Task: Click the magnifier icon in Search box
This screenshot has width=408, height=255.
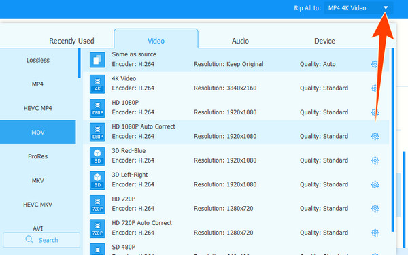Action: [x=29, y=239]
